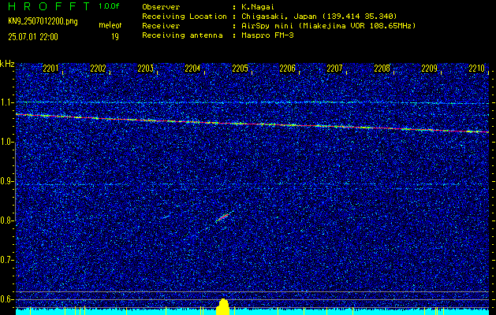Select the 0.8 frequency axis label
Screen dimensions: 496x315
pyautogui.click(x=6, y=220)
